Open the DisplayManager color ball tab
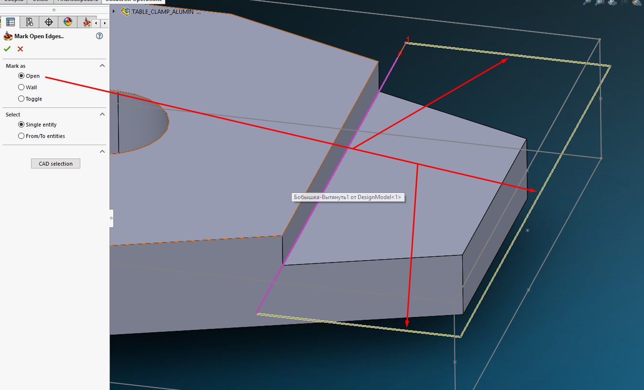The height and width of the screenshot is (390, 644). [x=68, y=22]
